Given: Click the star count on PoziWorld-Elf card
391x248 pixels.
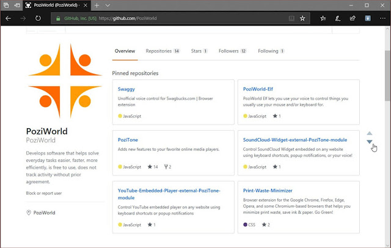Looking at the screenshot, I should (x=277, y=116).
